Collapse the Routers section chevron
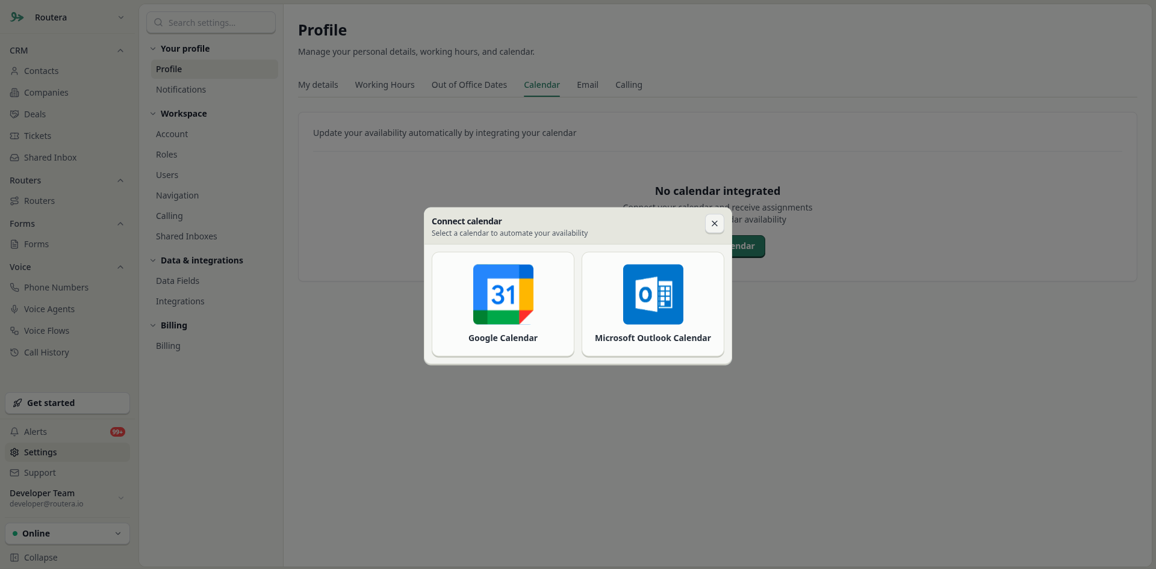 120,180
